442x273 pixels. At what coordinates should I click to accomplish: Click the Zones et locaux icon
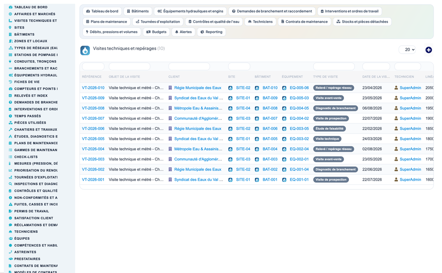10,41
